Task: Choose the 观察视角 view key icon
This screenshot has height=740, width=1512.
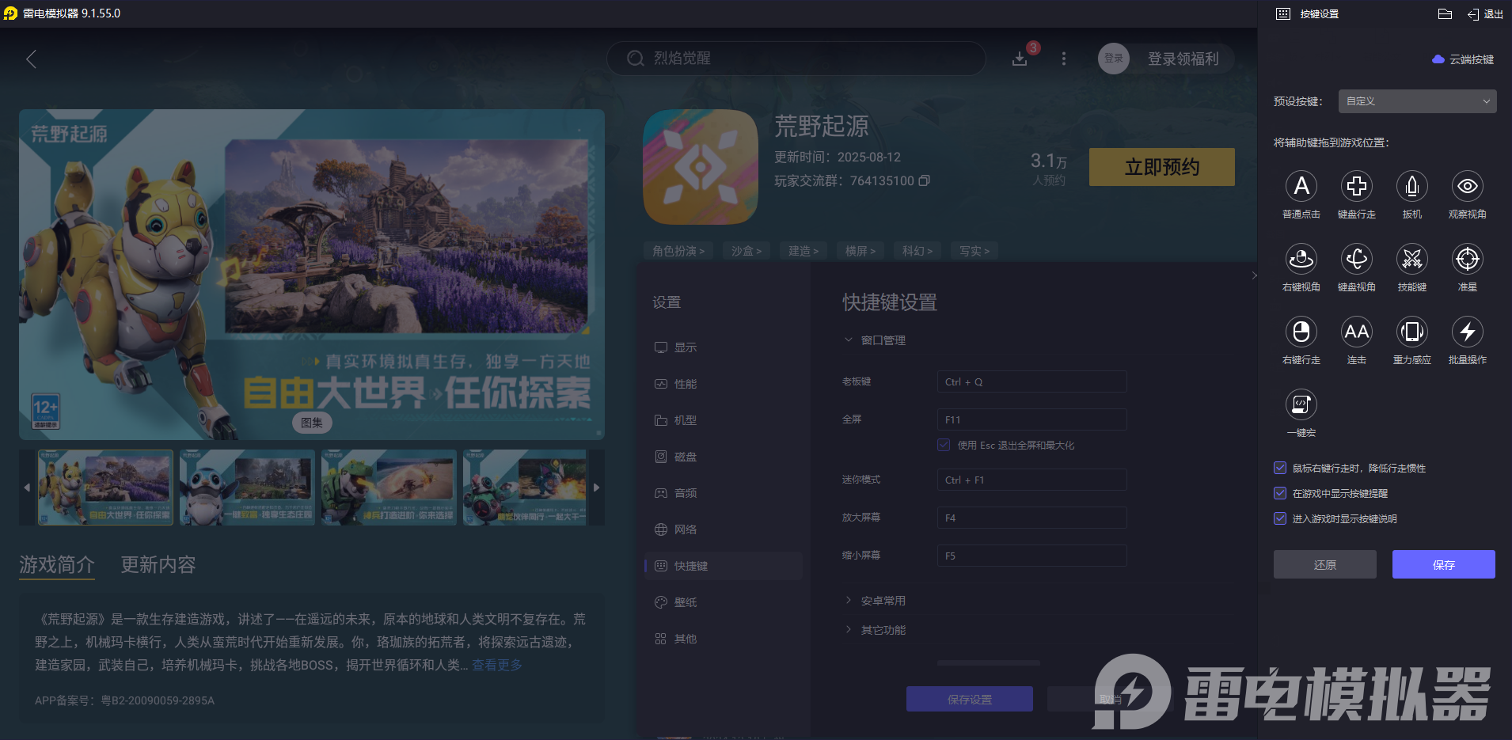Action: pos(1467,187)
